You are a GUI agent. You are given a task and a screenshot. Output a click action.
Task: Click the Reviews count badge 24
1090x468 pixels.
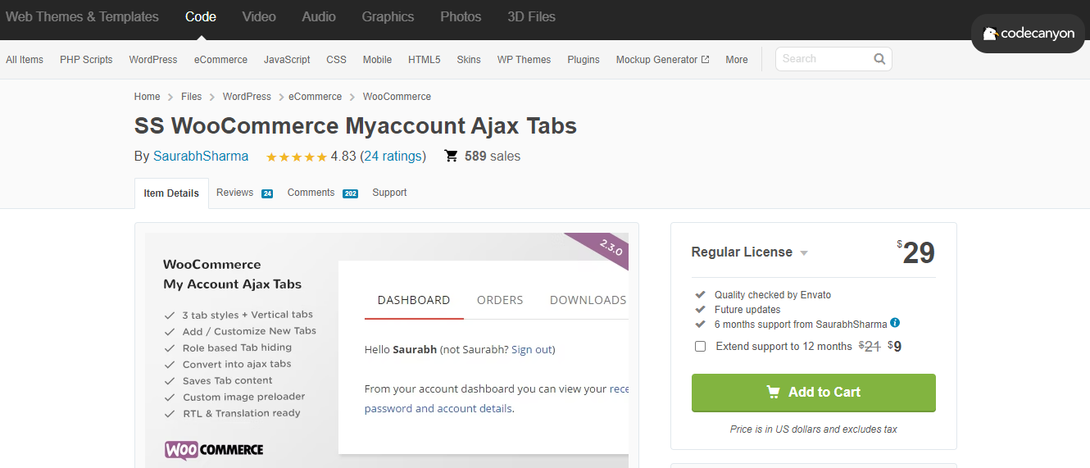click(267, 193)
